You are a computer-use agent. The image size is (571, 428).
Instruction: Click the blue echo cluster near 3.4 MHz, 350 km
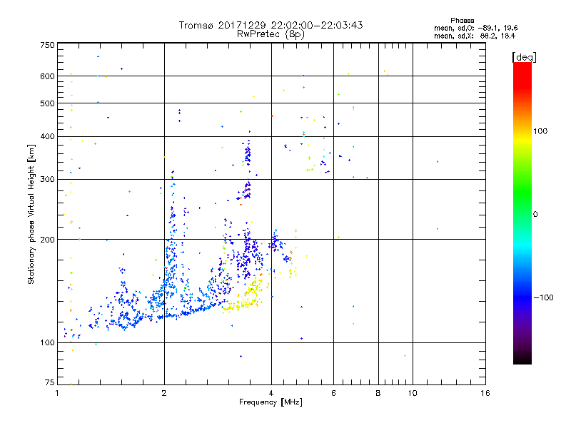tap(248, 153)
